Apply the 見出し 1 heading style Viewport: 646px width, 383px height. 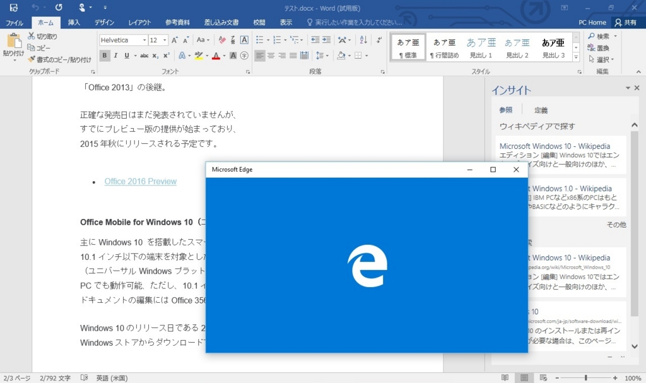(x=481, y=47)
